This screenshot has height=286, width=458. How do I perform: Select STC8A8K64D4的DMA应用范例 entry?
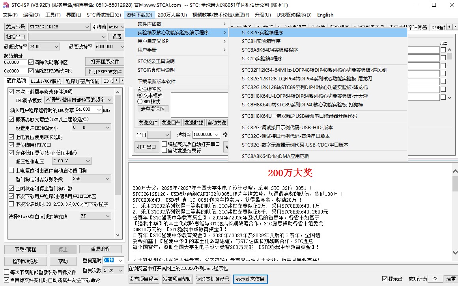coord(318,156)
